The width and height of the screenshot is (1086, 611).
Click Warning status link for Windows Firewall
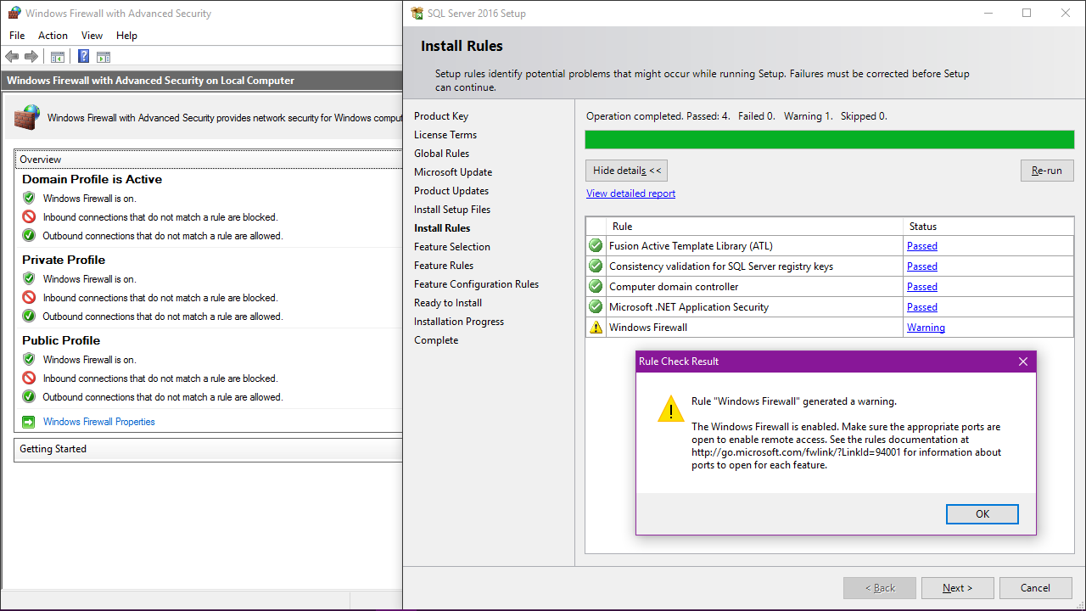[x=926, y=328]
